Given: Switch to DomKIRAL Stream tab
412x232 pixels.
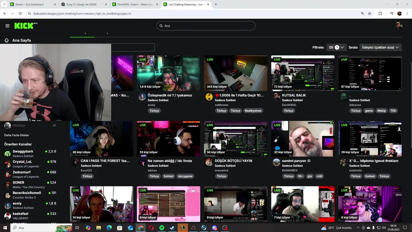Looking at the screenshot, I should tap(135, 5).
